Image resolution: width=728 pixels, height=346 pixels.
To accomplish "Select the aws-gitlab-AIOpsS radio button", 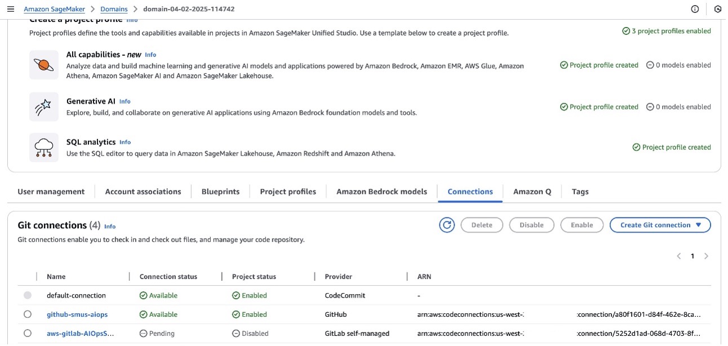I will (28, 334).
